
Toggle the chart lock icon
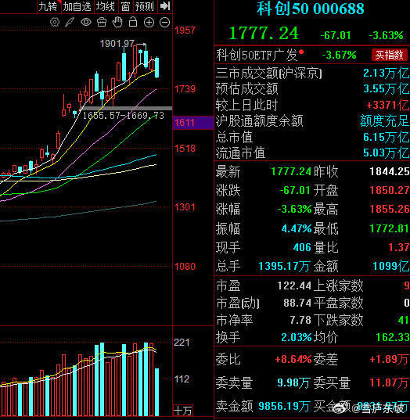[133, 22]
